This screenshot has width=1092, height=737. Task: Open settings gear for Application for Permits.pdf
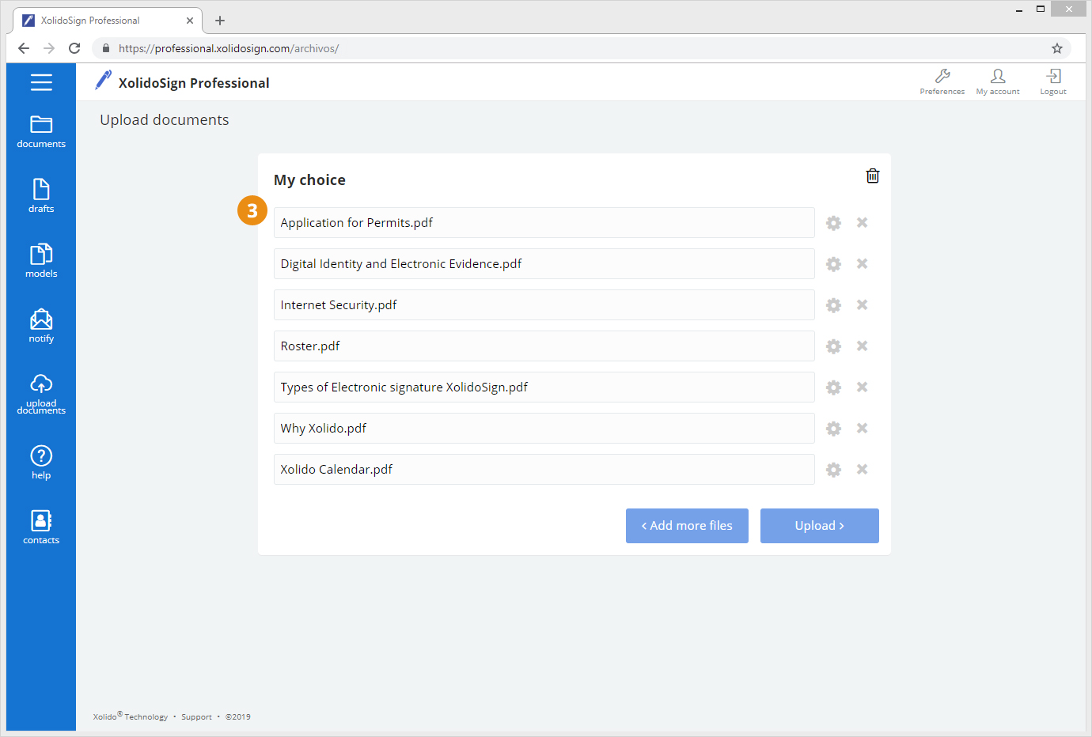coord(833,223)
